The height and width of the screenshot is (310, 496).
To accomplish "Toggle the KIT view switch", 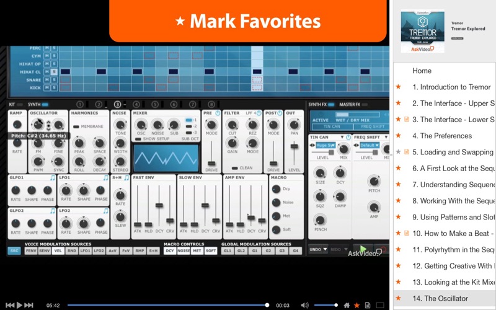I will tap(20, 104).
